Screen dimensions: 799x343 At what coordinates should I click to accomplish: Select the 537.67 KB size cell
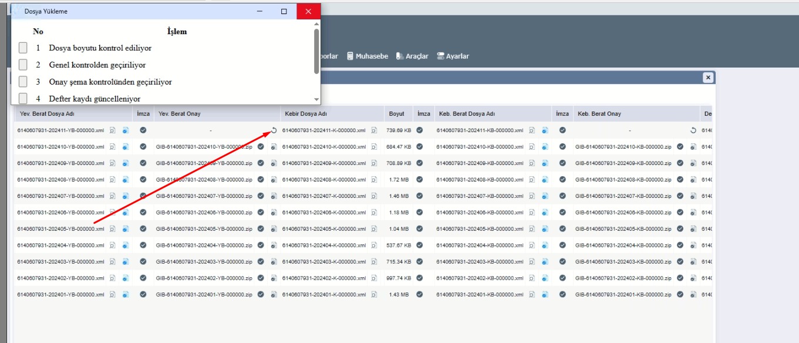coord(399,246)
